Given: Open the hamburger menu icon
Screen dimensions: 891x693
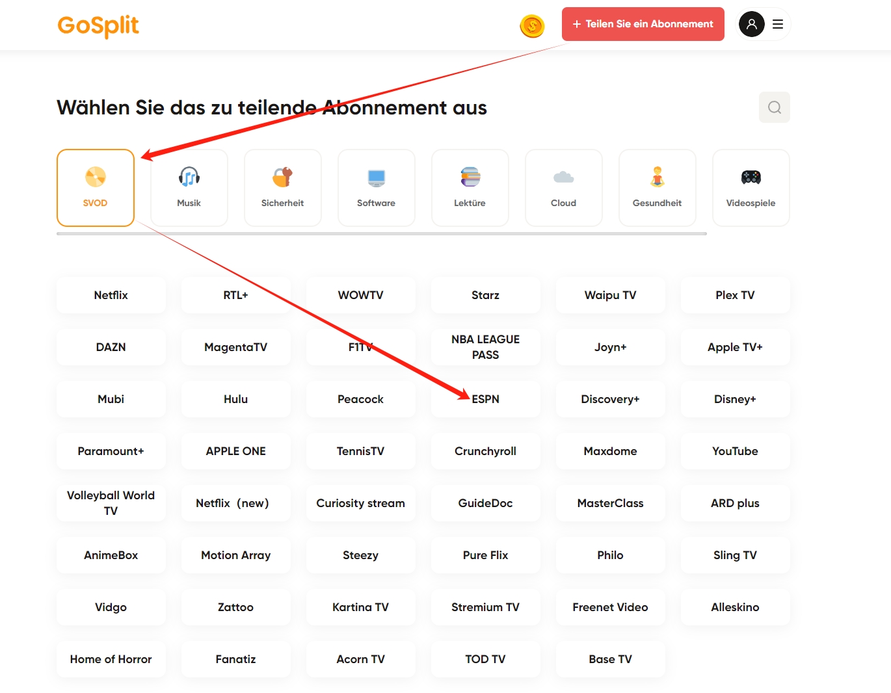Looking at the screenshot, I should [x=778, y=24].
